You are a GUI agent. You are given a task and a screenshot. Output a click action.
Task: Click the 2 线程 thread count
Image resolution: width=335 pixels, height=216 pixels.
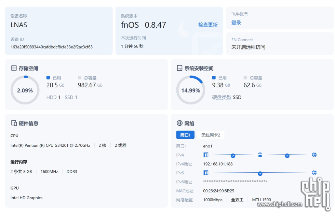(x=121, y=145)
